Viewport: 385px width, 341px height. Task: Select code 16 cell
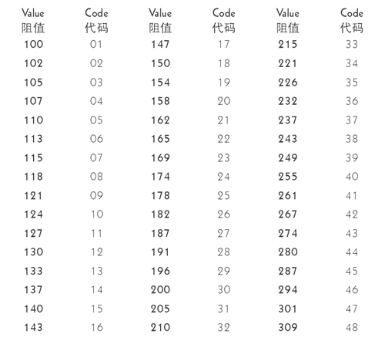[x=97, y=327]
